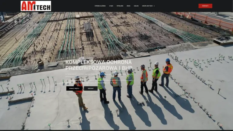Open the Druk navigation link

point(128,6)
